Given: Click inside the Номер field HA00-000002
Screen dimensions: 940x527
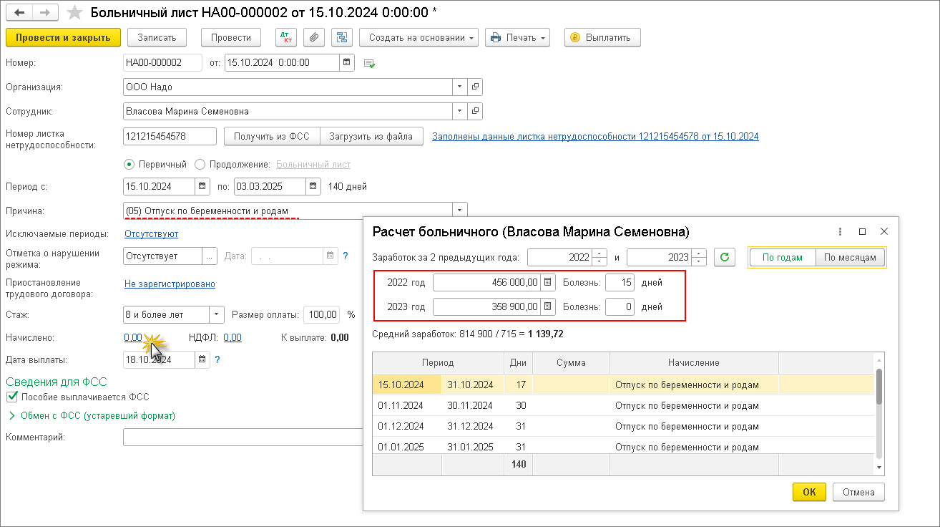Looking at the screenshot, I should [162, 62].
